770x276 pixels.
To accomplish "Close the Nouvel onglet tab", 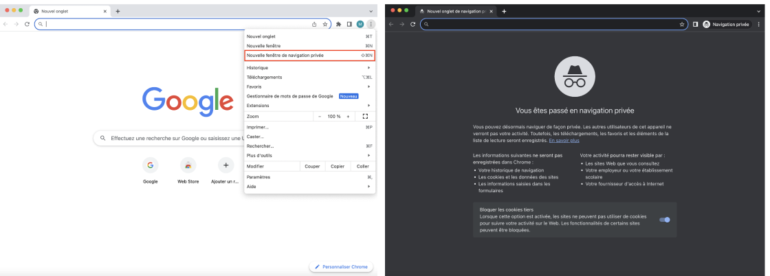I will coord(104,11).
